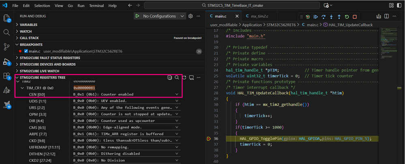Open the CMake view icon in activity bar
Image resolution: width=405 pixels, height=164 pixels.
(6, 90)
